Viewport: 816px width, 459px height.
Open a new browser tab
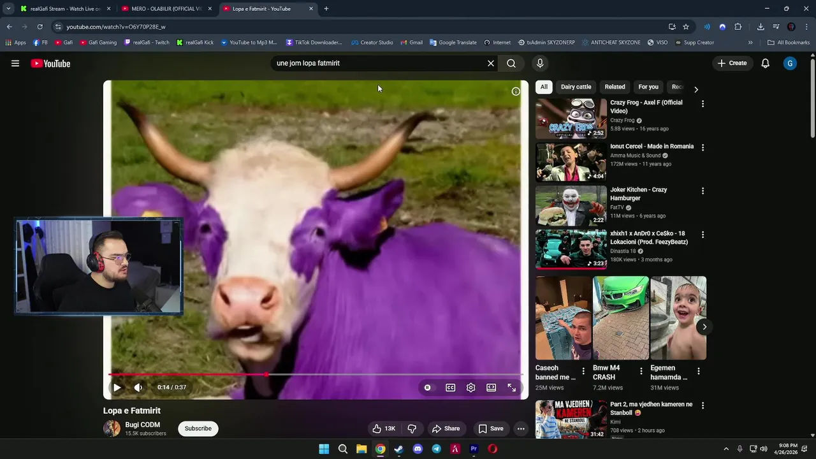326,9
